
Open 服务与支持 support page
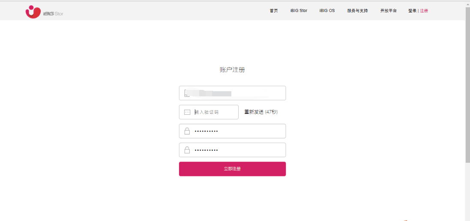[358, 11]
